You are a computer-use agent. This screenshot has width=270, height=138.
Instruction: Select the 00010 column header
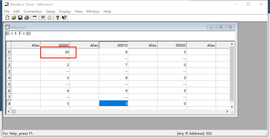click(x=113, y=45)
